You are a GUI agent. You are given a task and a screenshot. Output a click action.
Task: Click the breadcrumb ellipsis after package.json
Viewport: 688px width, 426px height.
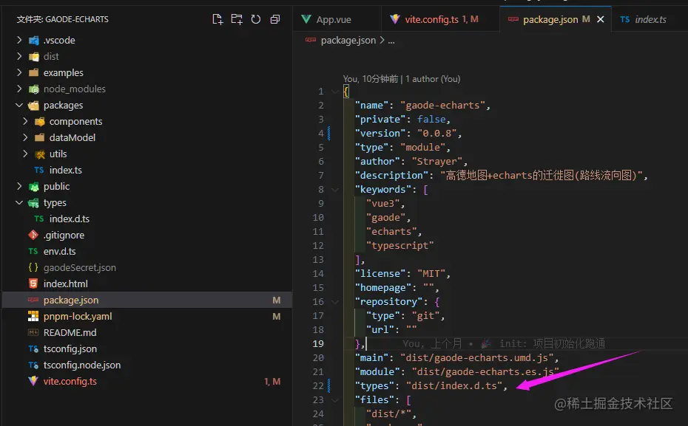(391, 41)
